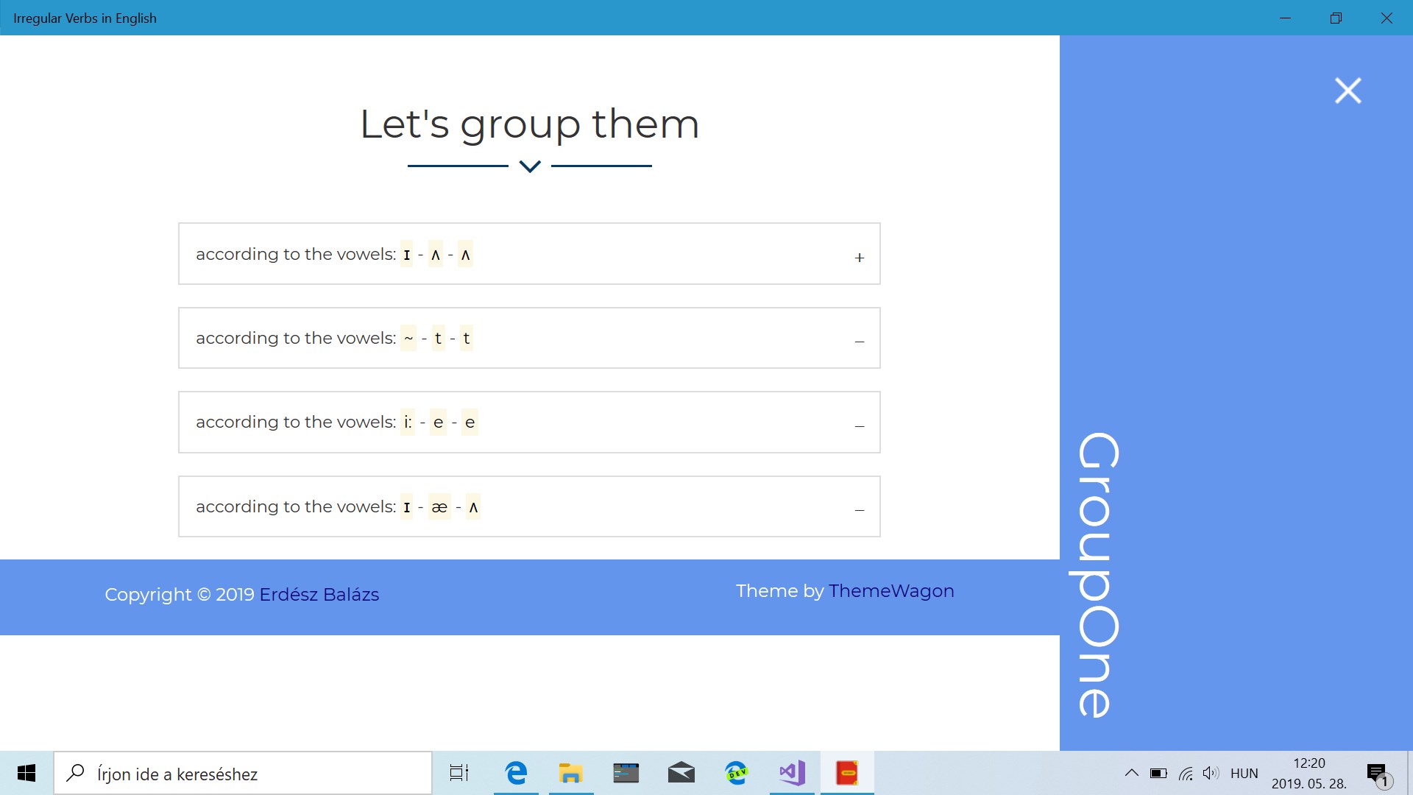Viewport: 1413px width, 795px height.
Task: Open the HUN keyboard language menu
Action: coord(1244,774)
